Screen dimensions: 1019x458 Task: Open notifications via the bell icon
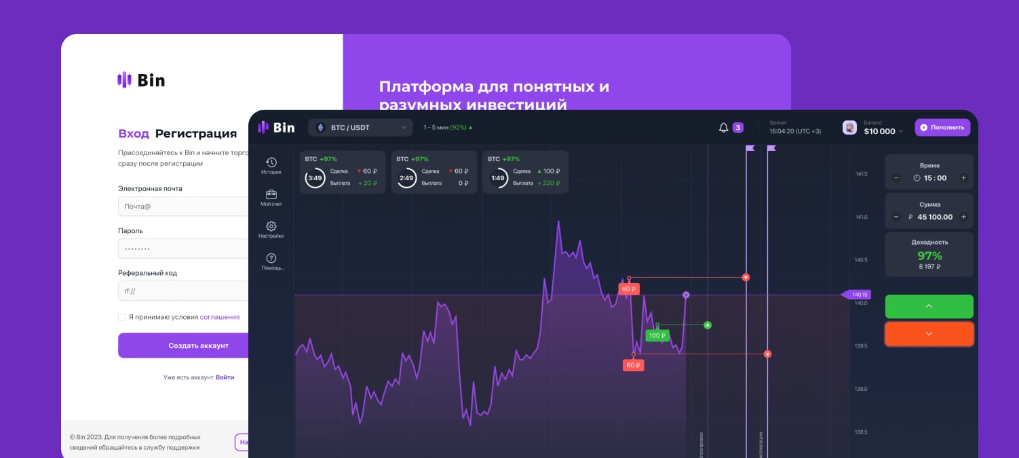723,127
